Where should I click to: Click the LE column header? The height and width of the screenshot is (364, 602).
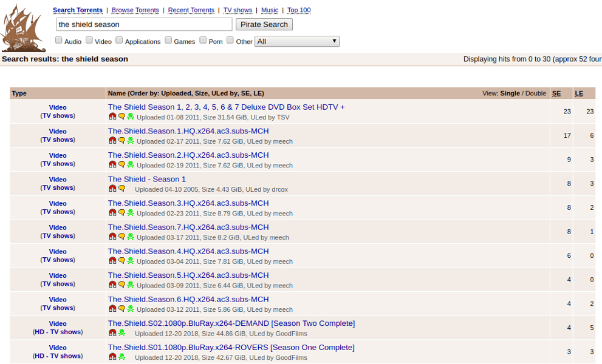pos(579,93)
